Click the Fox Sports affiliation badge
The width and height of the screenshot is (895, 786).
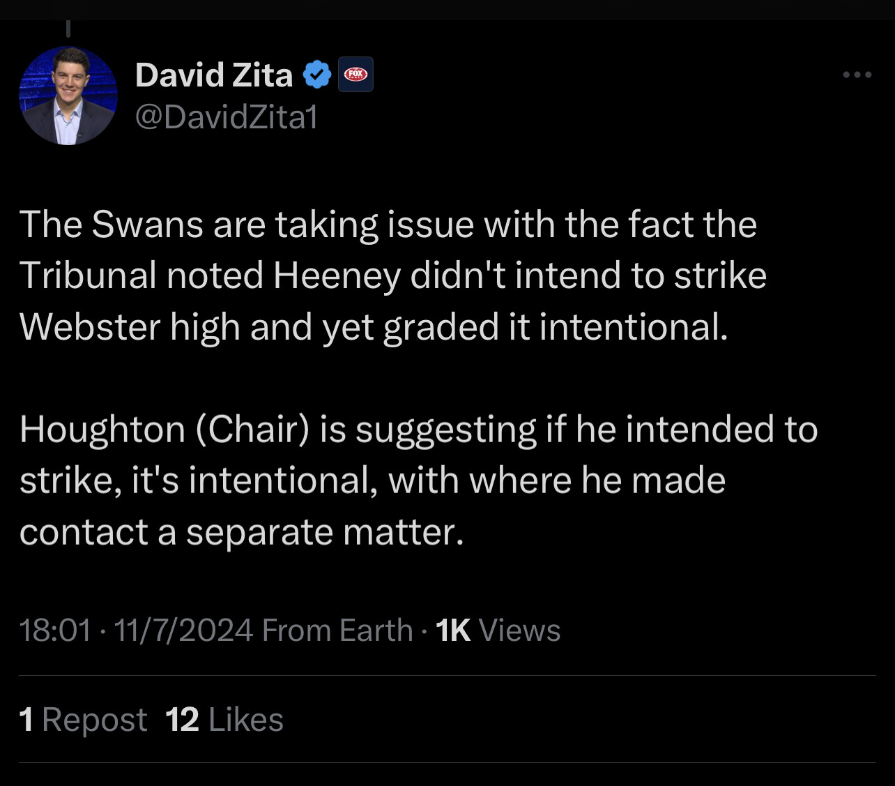pyautogui.click(x=355, y=75)
